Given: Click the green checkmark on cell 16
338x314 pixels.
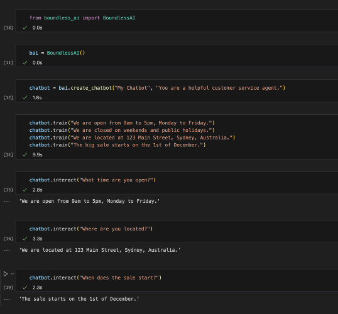Looking at the screenshot, I should 25,239.
